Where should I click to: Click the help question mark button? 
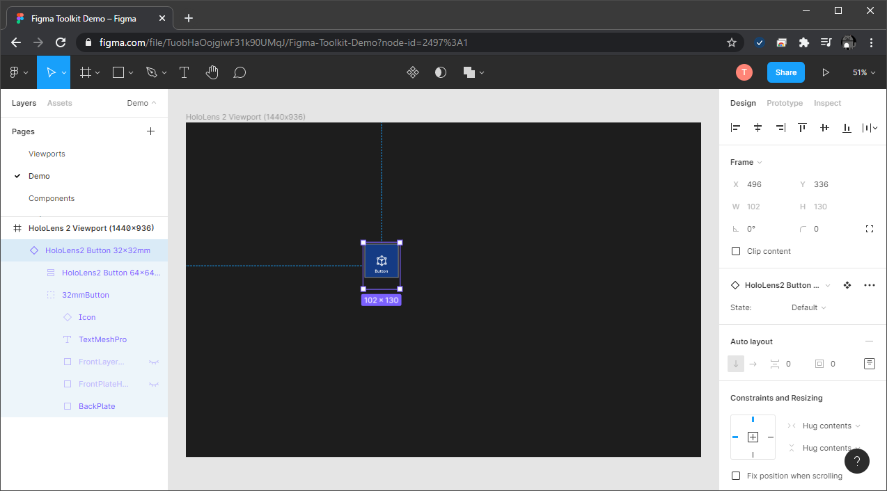857,461
